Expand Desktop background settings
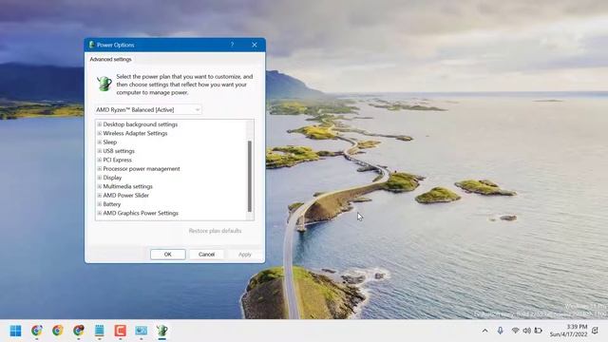The width and height of the screenshot is (608, 342). (99, 124)
